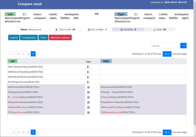
Task: Show the Configuration details
Action: point(29,37)
